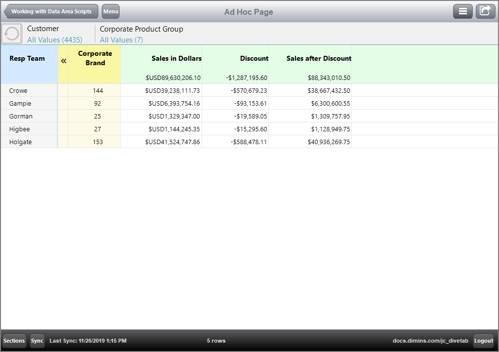Click the Logout button
Viewport: 499px width, 352px height.
click(483, 341)
